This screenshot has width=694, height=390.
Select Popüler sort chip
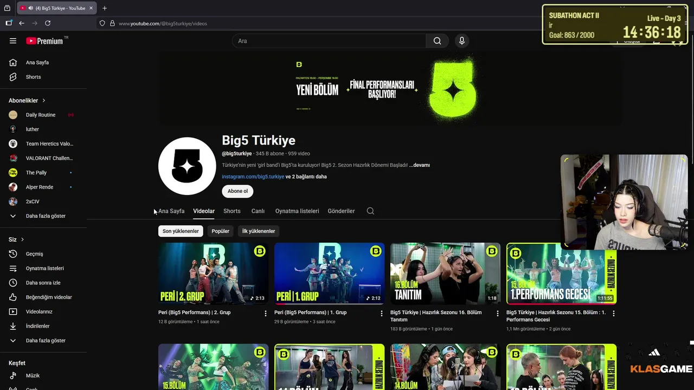220,231
